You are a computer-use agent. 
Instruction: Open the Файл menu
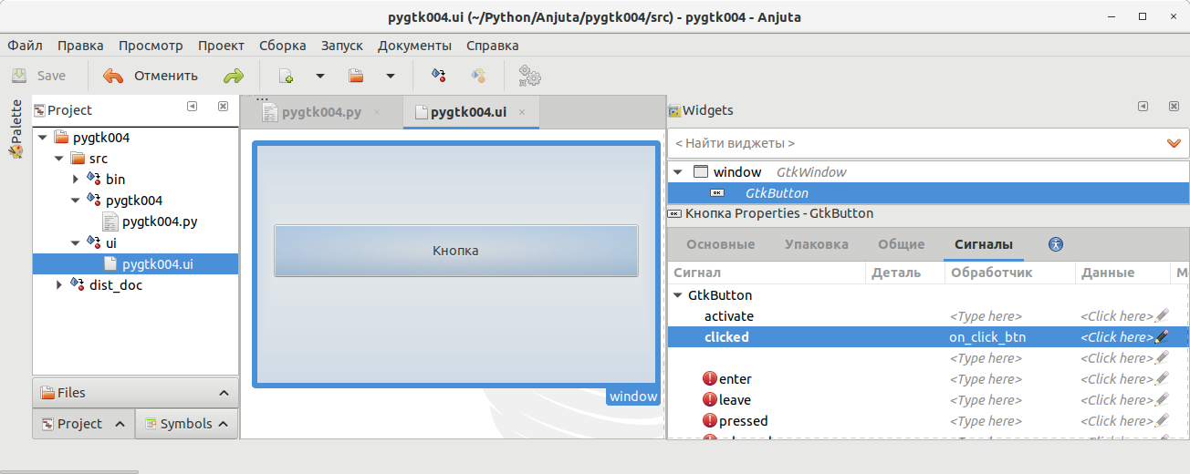pos(26,46)
